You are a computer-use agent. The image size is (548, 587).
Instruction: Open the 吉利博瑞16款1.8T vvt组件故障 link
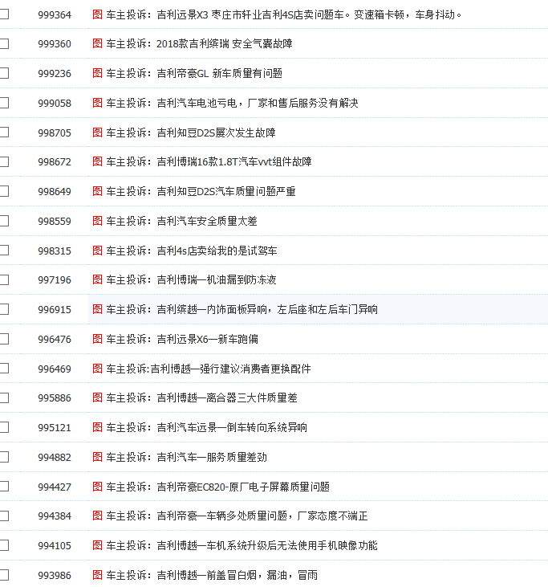[x=209, y=161]
